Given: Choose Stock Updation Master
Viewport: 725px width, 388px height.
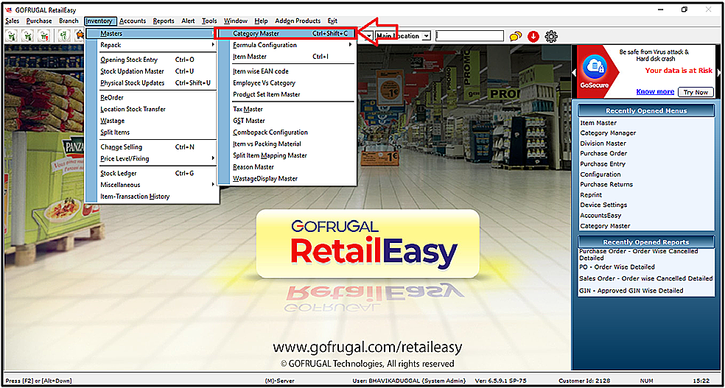Looking at the screenshot, I should pyautogui.click(x=152, y=71).
